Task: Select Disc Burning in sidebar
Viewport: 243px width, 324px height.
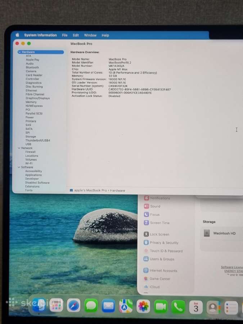Action: [x=34, y=87]
